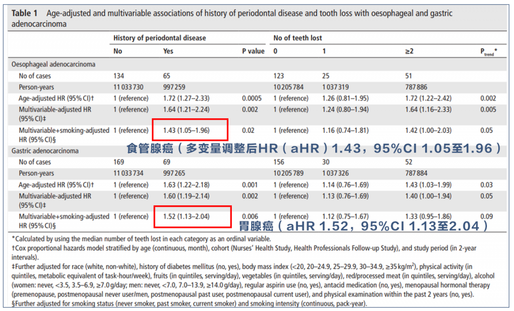Click the "≥2" teeth lost column header

409,51
